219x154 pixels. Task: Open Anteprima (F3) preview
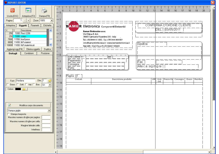click(x=28, y=12)
